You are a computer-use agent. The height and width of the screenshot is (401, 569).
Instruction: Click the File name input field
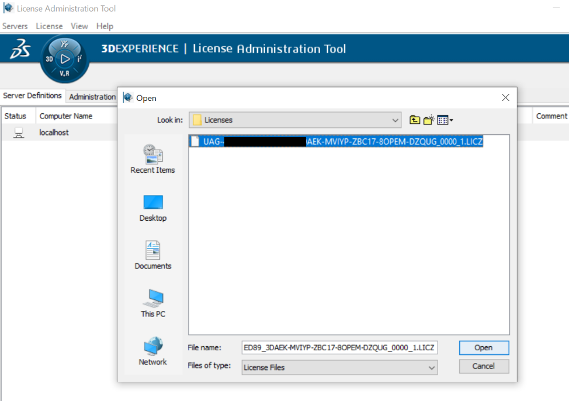pos(339,348)
